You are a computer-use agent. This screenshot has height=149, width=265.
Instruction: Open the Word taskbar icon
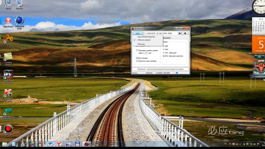50,144
